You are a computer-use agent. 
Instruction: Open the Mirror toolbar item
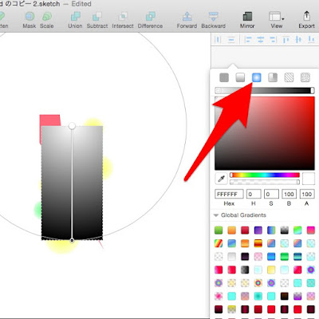point(247,20)
